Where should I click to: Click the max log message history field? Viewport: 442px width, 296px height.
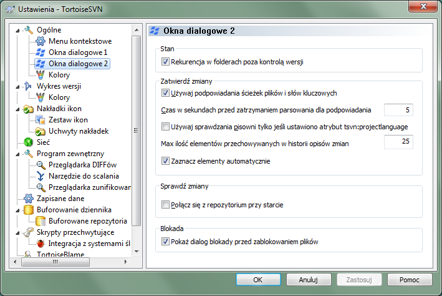398,142
